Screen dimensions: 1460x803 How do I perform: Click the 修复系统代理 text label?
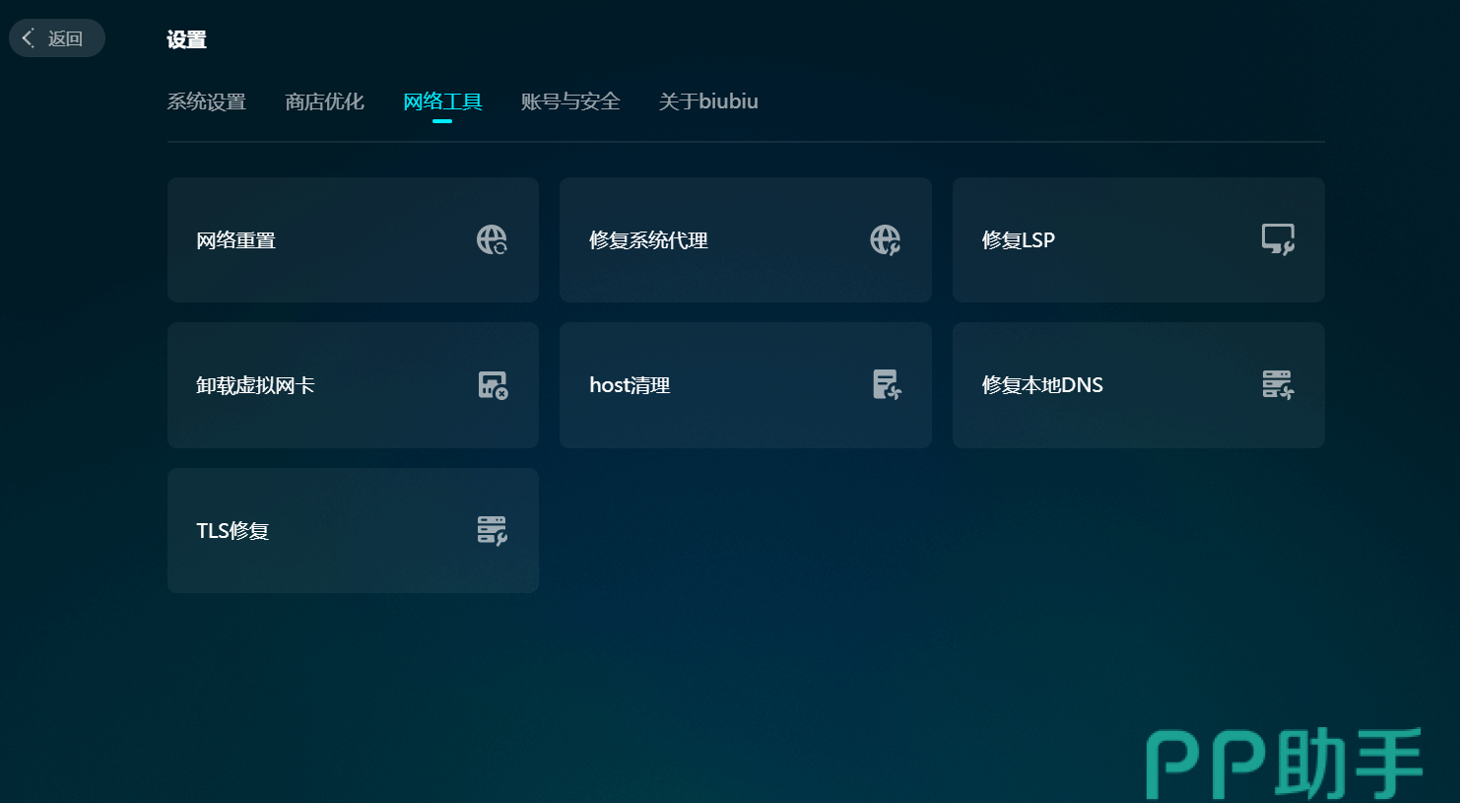(x=648, y=240)
